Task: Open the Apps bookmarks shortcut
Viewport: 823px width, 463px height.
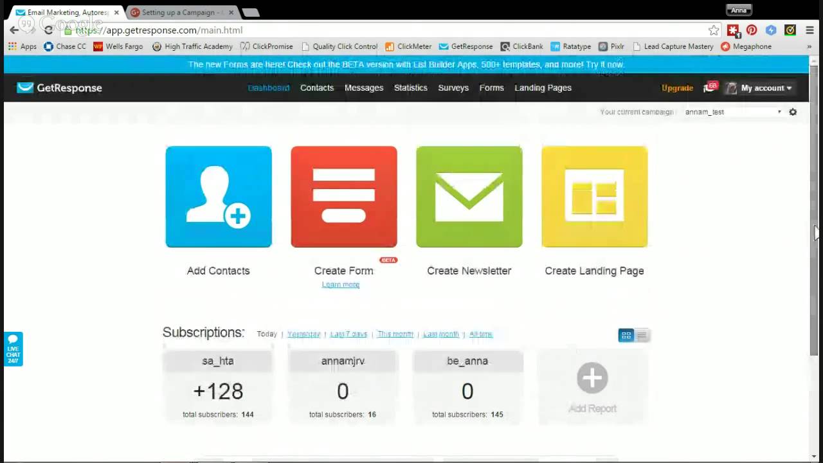Action: point(23,46)
